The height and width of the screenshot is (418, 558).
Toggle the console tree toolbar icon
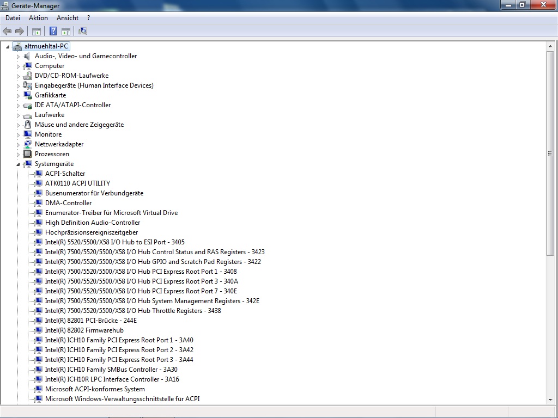click(37, 31)
